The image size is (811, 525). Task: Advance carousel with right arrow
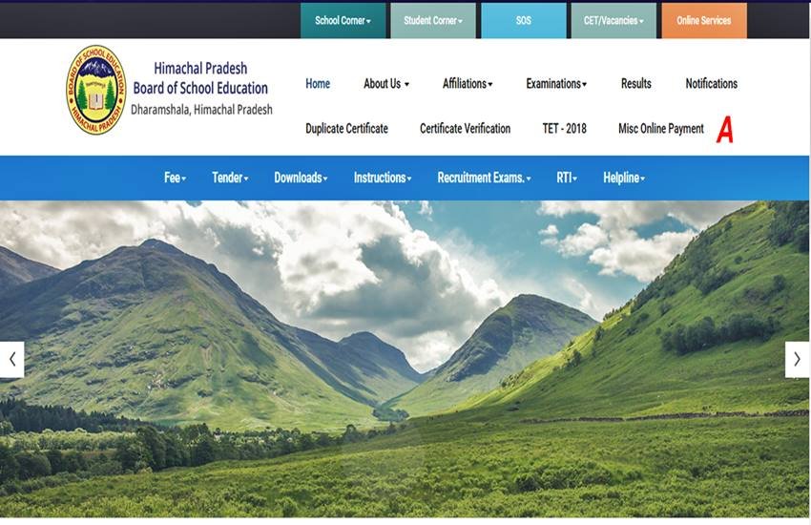797,360
